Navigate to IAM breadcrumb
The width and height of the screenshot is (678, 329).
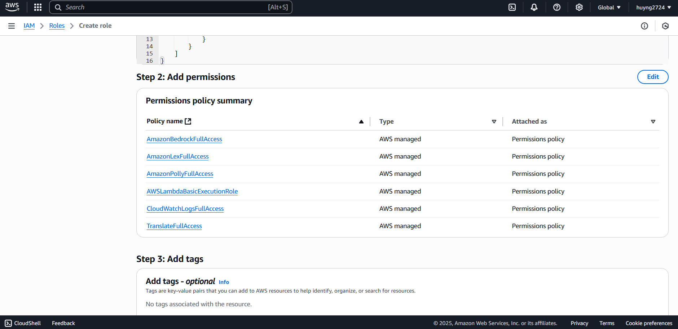29,26
